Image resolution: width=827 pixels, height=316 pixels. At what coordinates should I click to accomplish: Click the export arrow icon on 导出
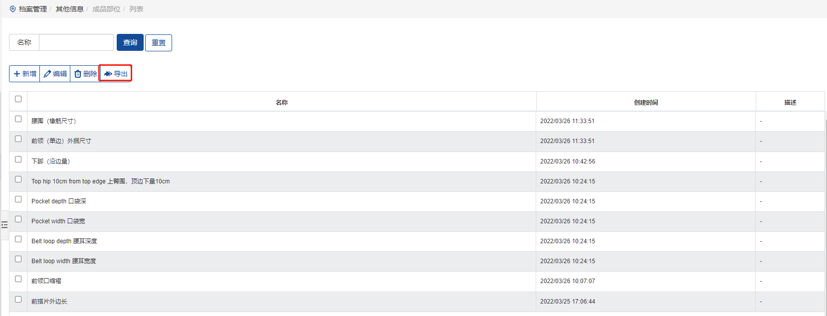click(x=108, y=74)
